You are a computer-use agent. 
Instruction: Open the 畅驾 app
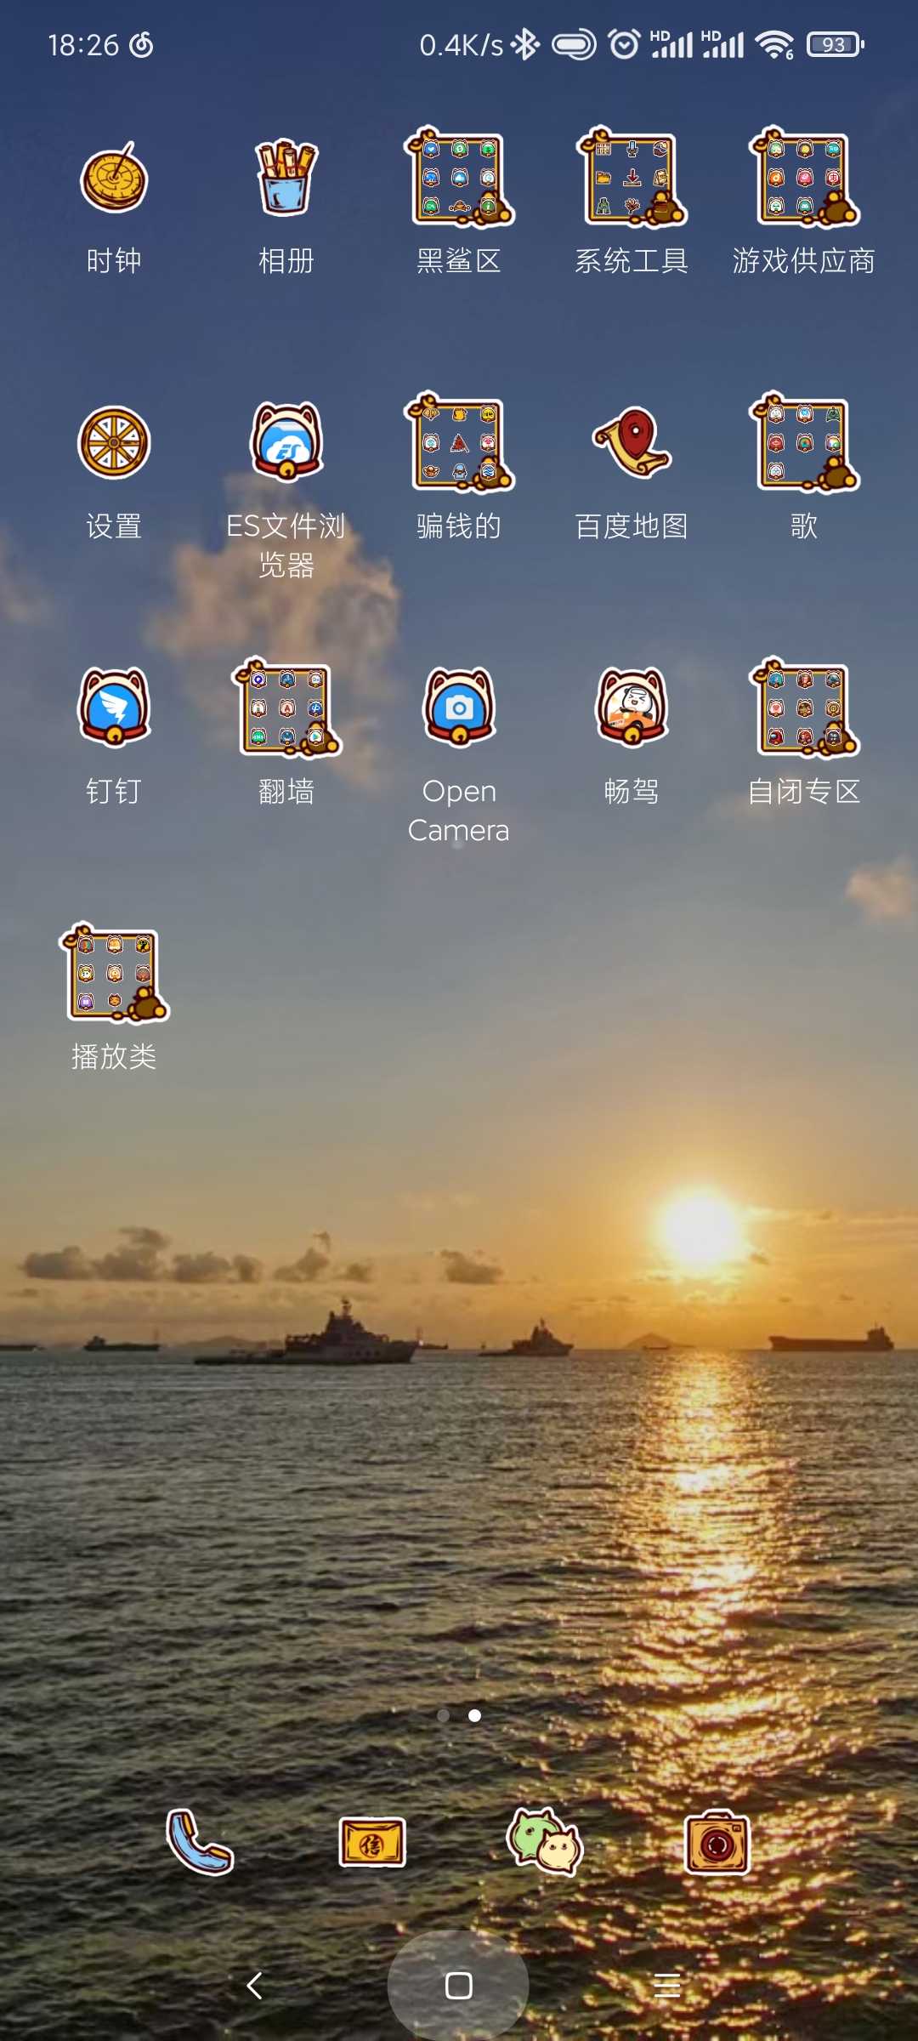pos(632,708)
